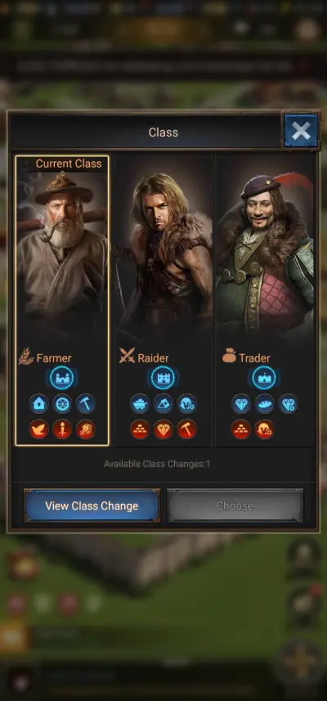Tap the Trader blue bread perk icon
Image resolution: width=327 pixels, height=701 pixels.
click(x=264, y=404)
